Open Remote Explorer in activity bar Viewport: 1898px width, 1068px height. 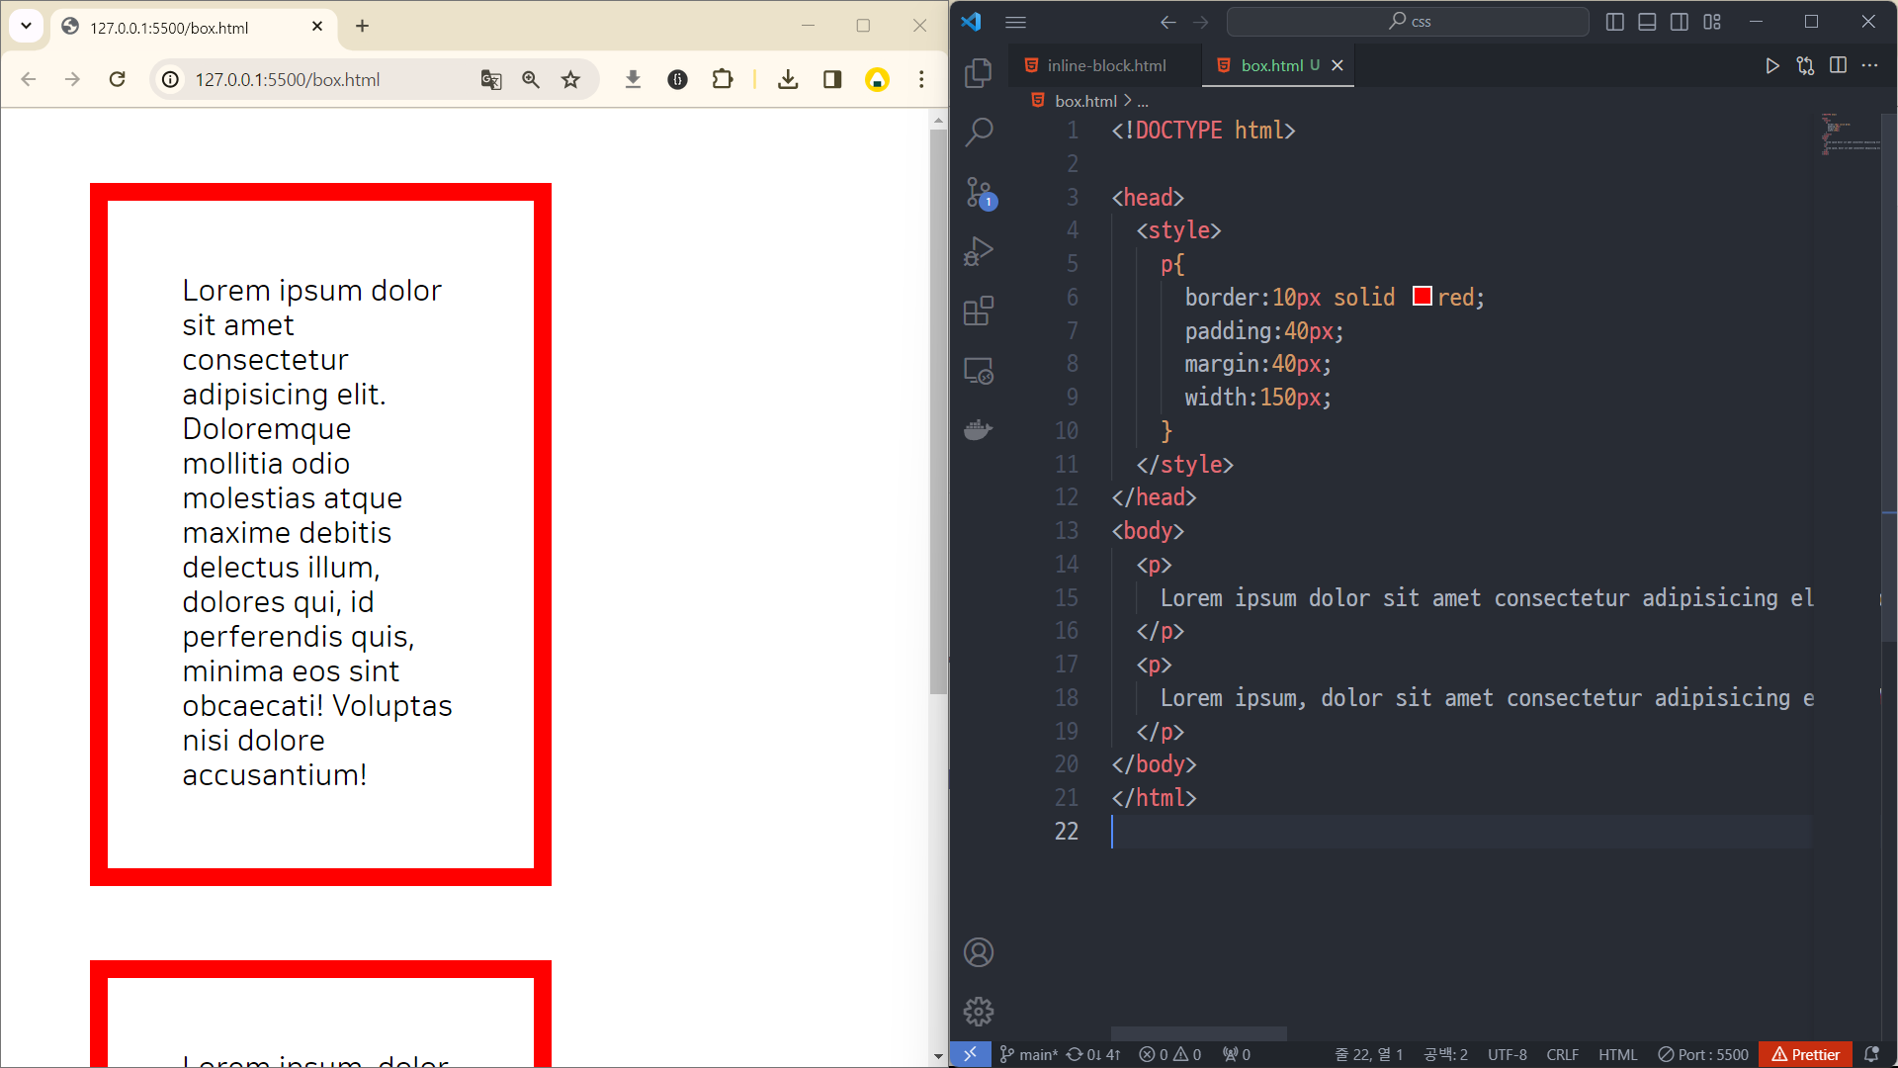(x=978, y=371)
